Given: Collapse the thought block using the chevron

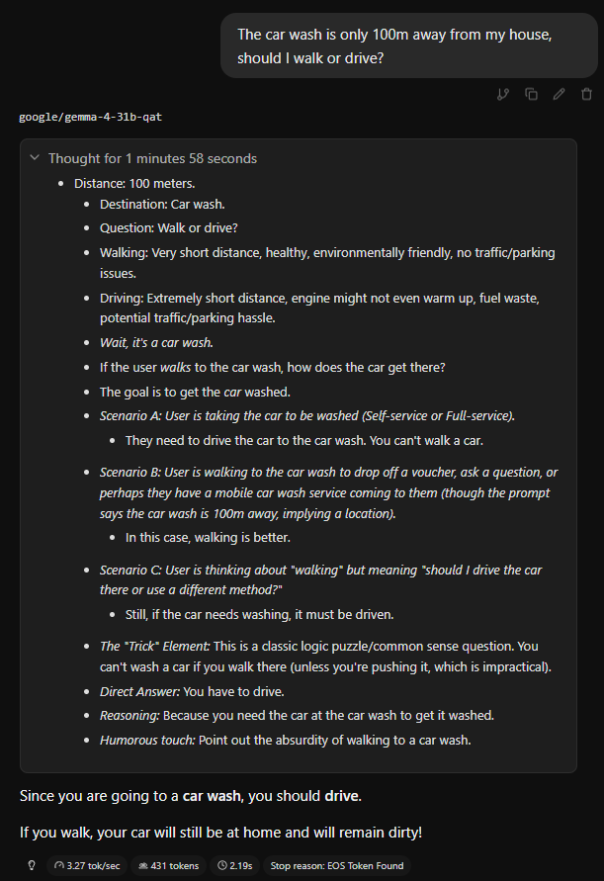Looking at the screenshot, I should click(x=35, y=158).
